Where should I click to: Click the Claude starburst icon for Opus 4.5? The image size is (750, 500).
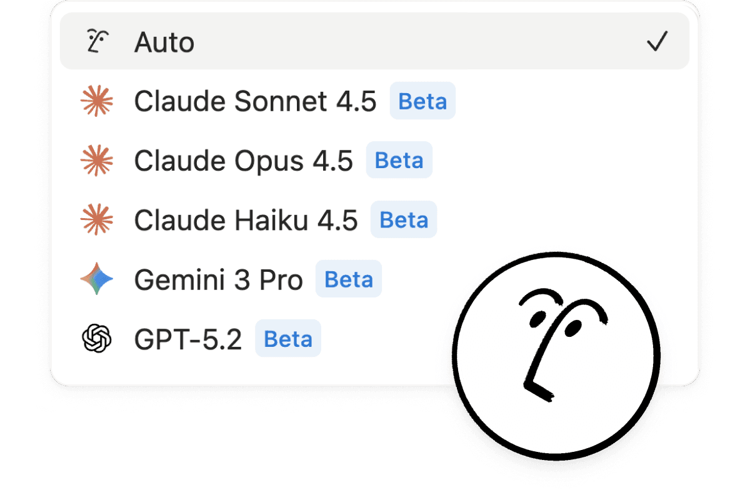coord(97,161)
